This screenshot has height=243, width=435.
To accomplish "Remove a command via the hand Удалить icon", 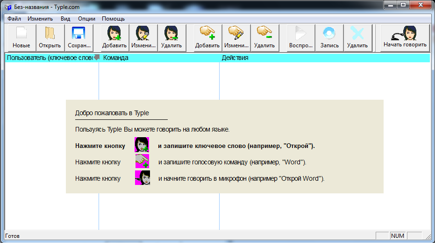I will (264, 37).
